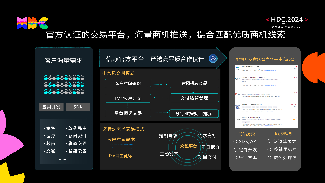The height and width of the screenshot is (183, 325).
Task: Click the customer crowd avatars graphic
Action: click(x=64, y=85)
